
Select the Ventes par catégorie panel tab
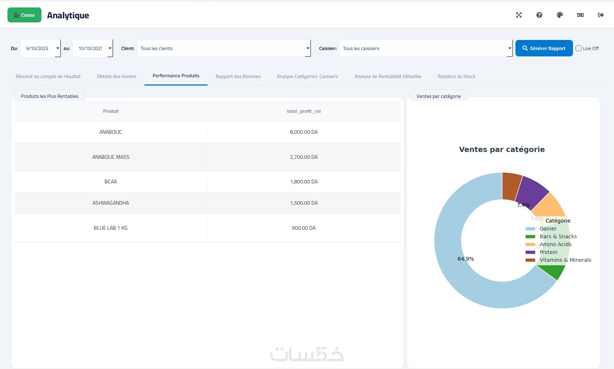(x=439, y=96)
